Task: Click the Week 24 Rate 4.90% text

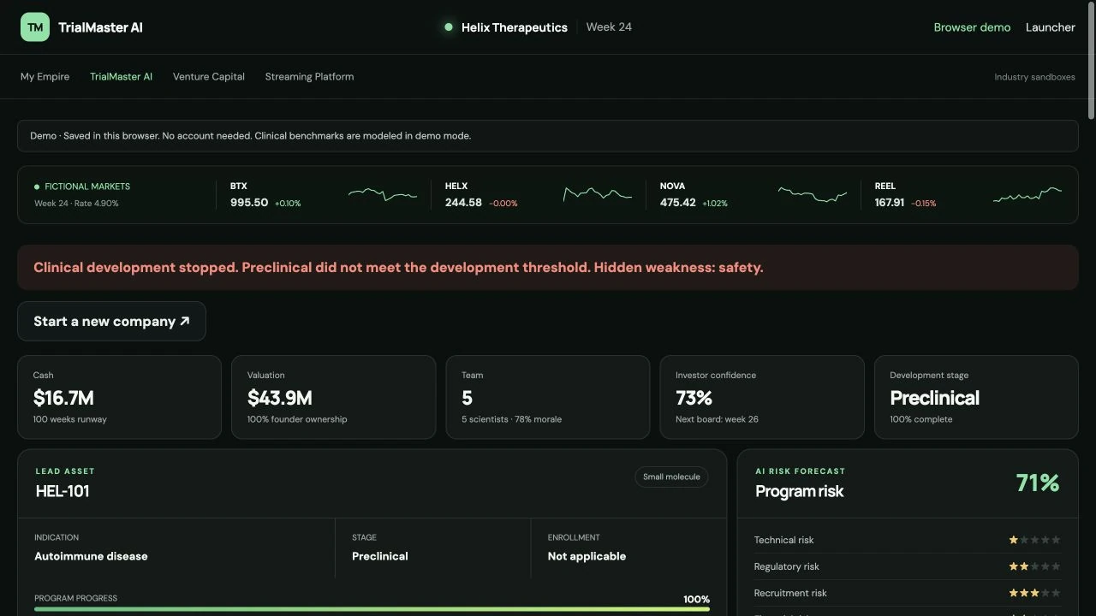Action: tap(76, 204)
